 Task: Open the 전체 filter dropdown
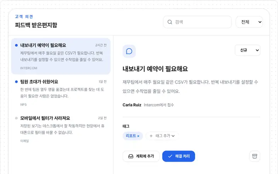pos(249,22)
